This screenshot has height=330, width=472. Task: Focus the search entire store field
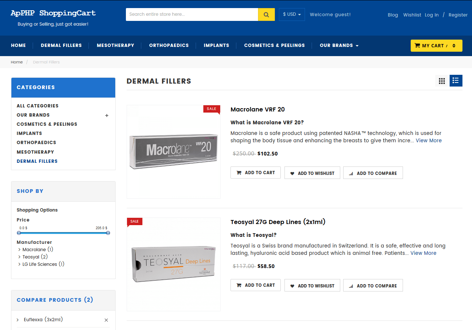pyautogui.click(x=192, y=15)
